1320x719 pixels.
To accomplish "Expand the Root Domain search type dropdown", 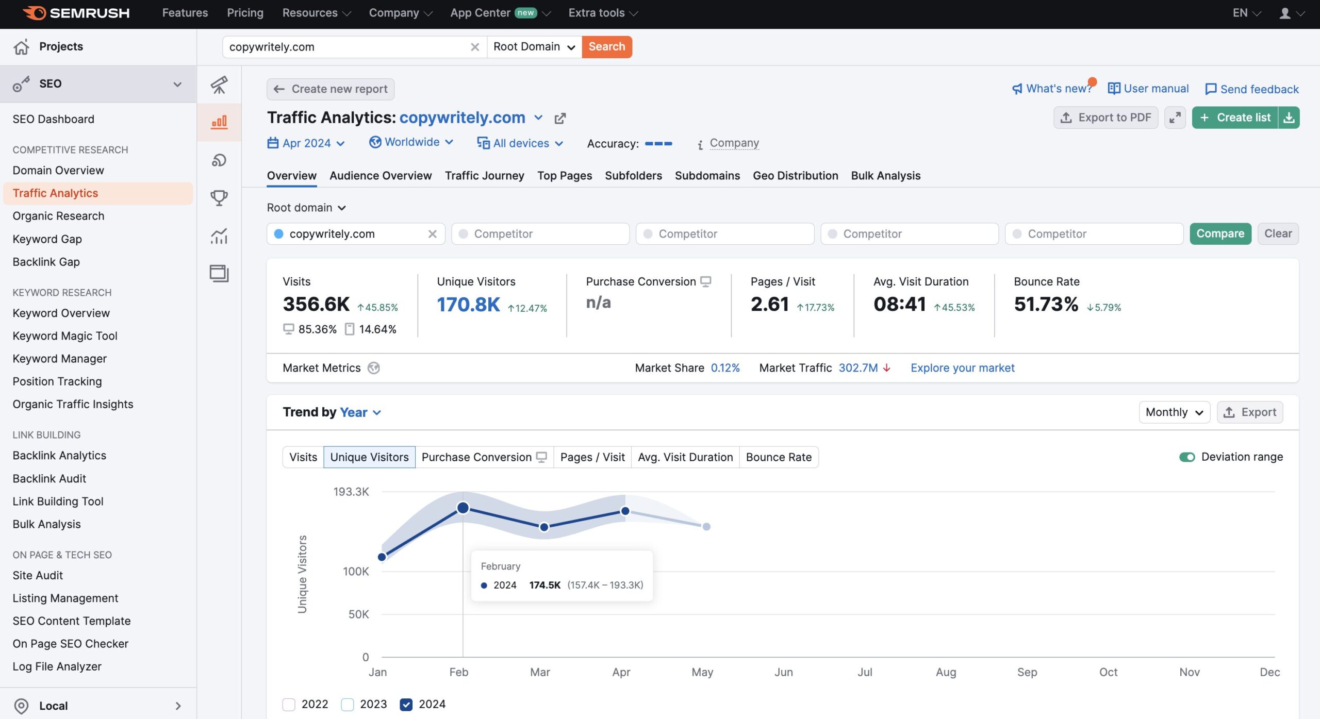I will (534, 47).
